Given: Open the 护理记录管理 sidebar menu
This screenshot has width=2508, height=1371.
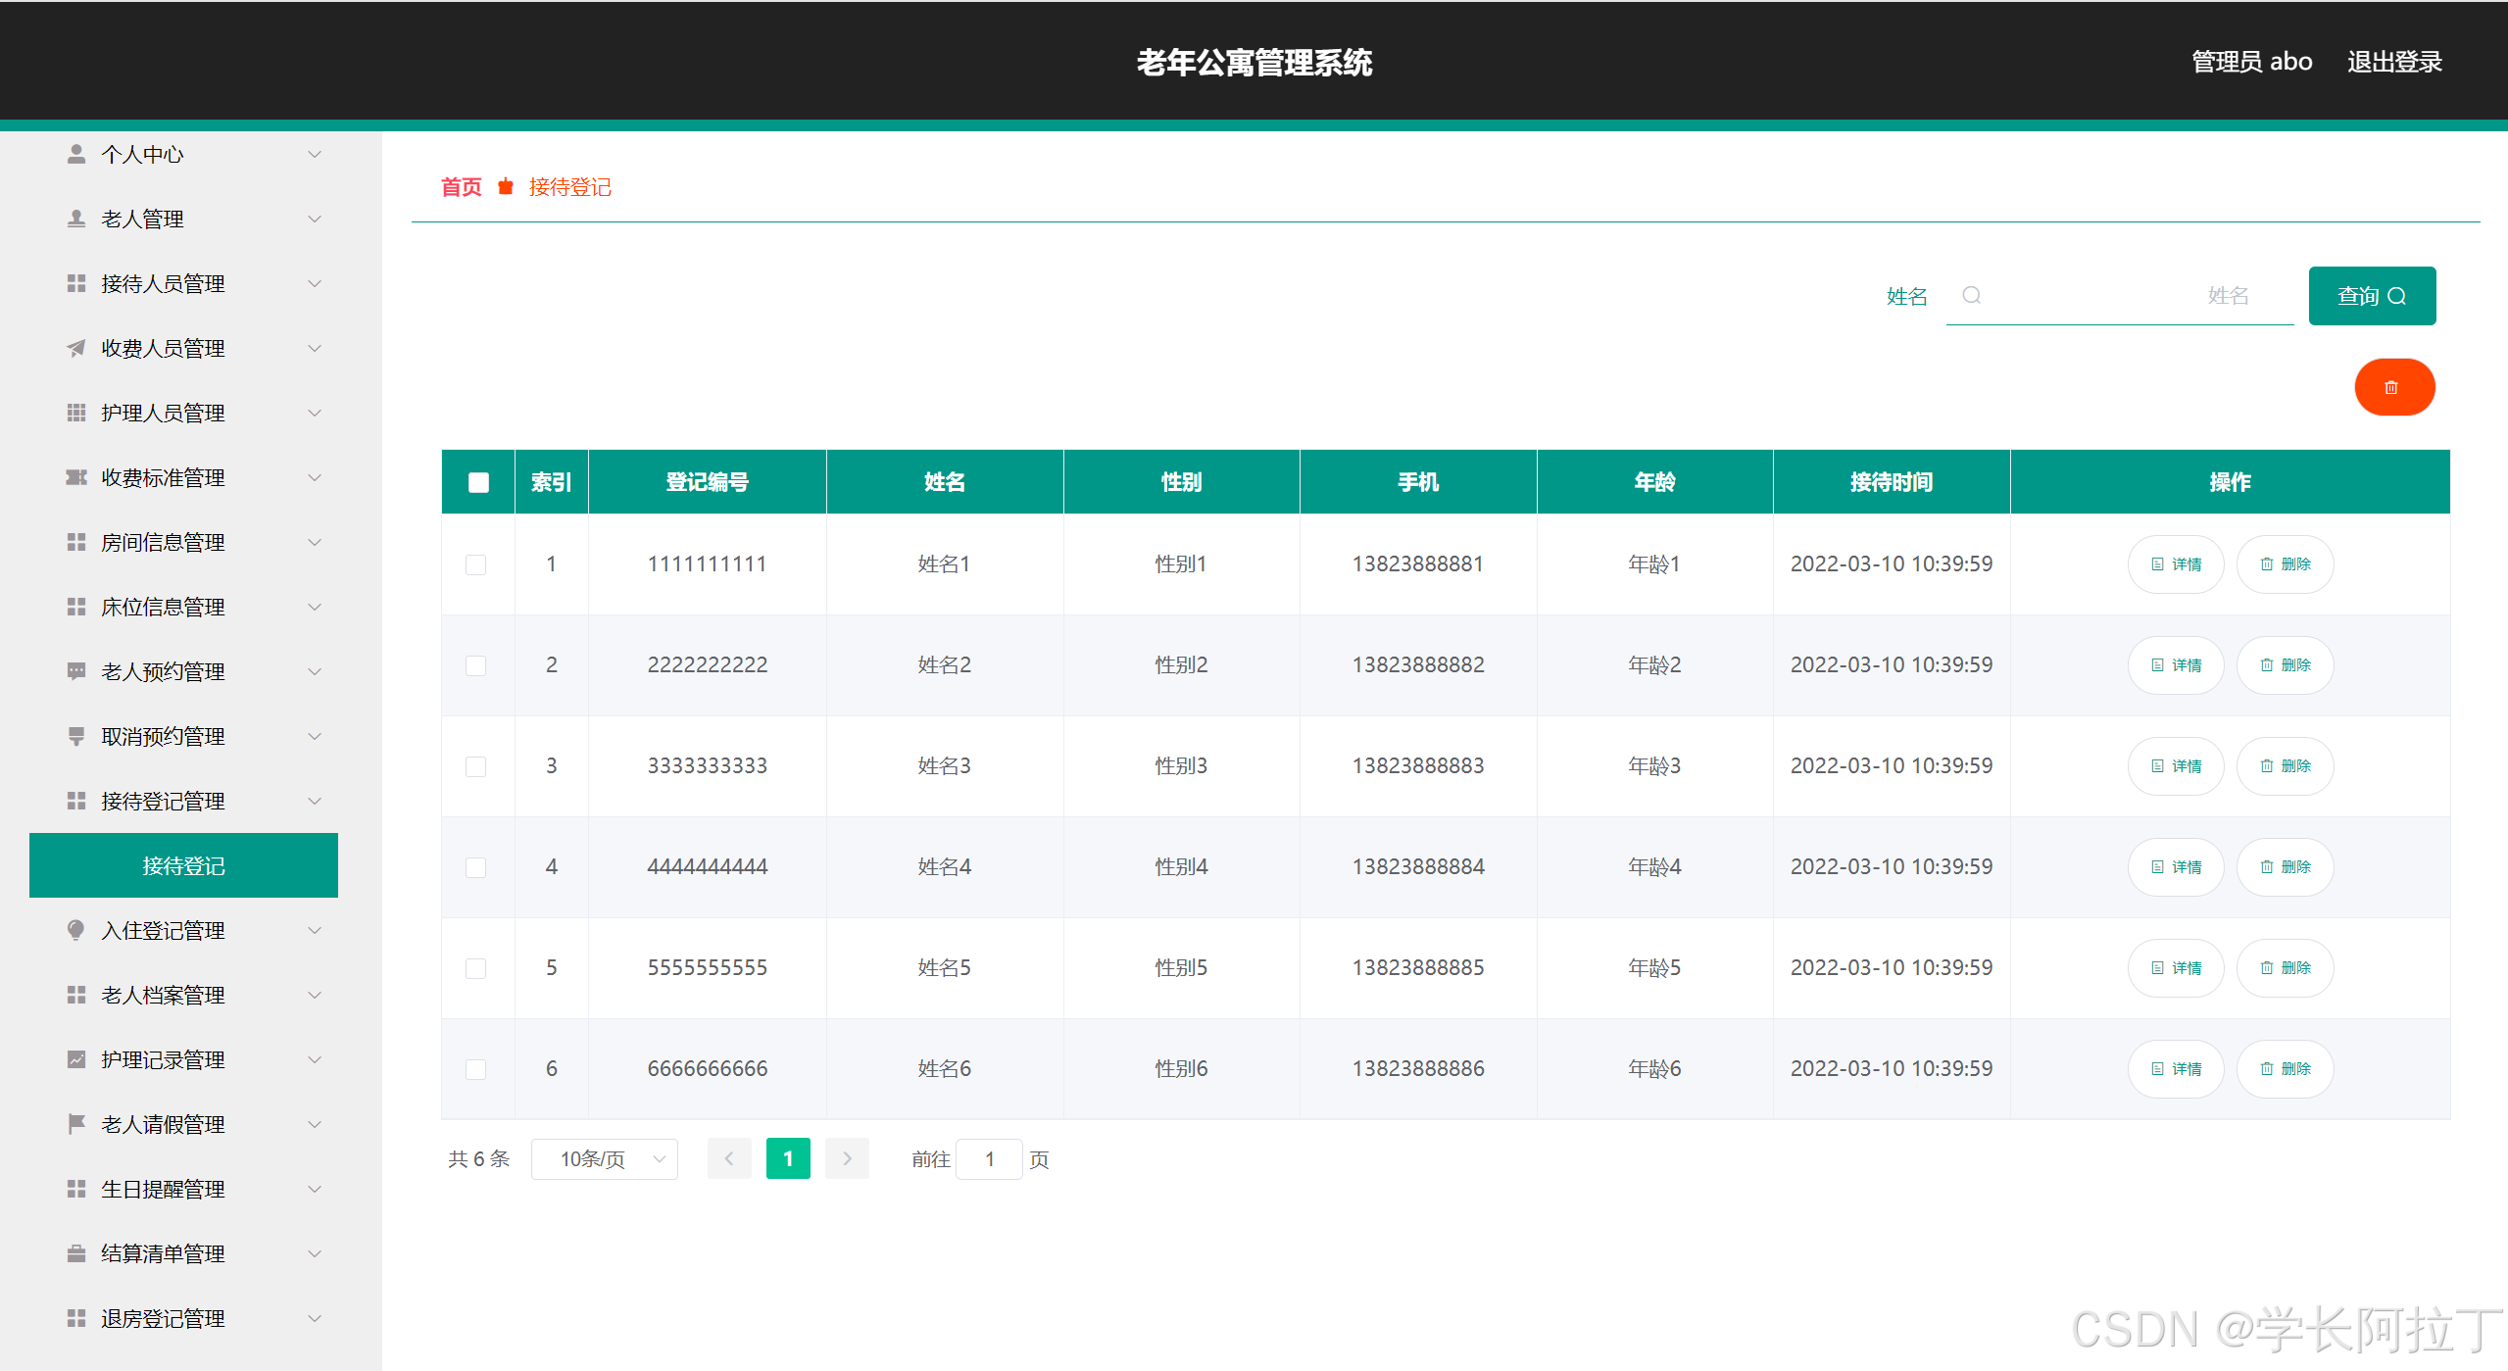Looking at the screenshot, I should point(164,1059).
